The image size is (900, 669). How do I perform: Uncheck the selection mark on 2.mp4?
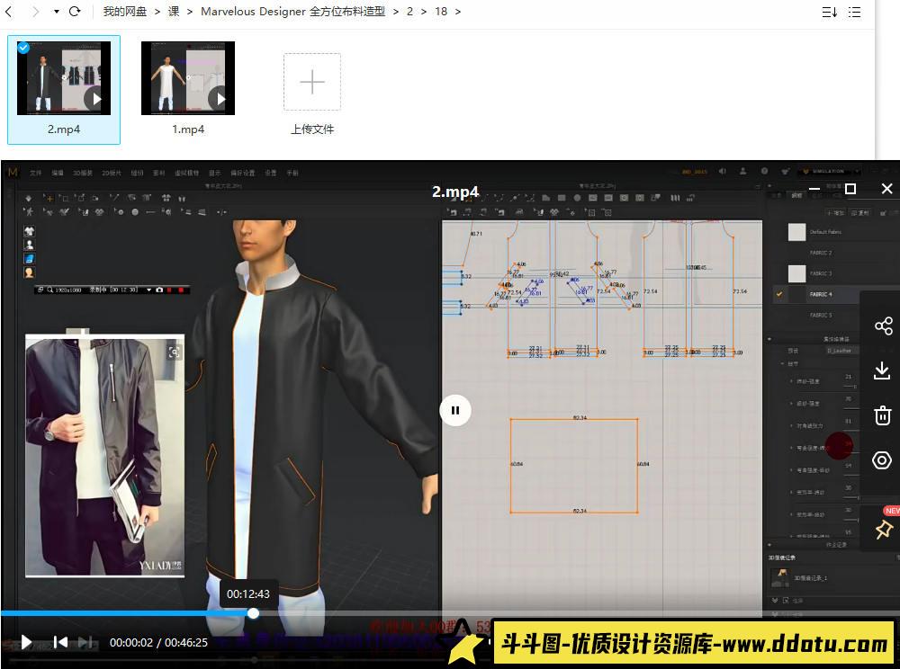(24, 48)
